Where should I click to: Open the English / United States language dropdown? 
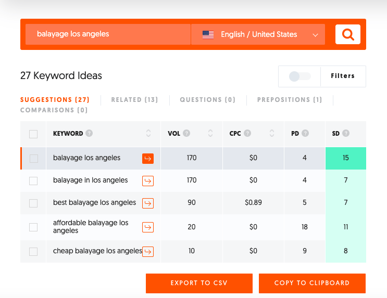258,34
